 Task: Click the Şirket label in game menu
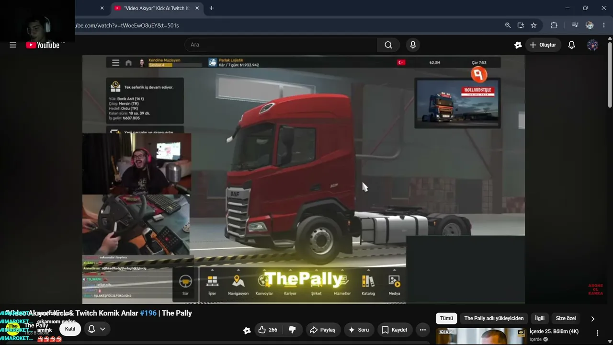tap(316, 293)
